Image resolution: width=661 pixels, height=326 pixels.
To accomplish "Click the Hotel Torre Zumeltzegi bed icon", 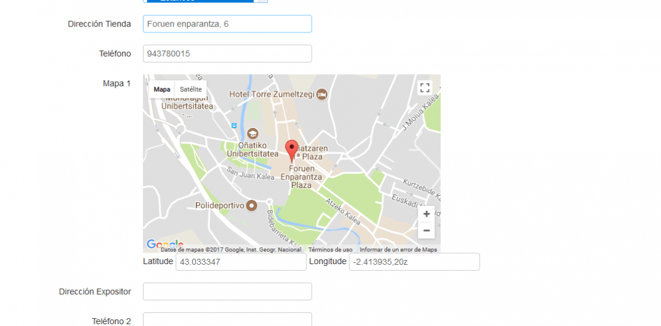I will pyautogui.click(x=322, y=94).
